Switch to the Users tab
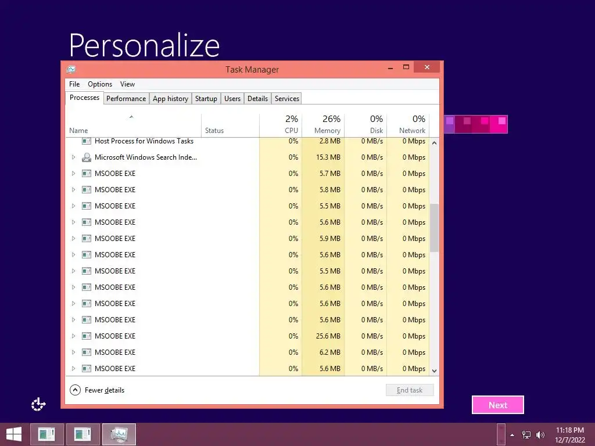Viewport: 595px width, 446px height. coord(232,99)
